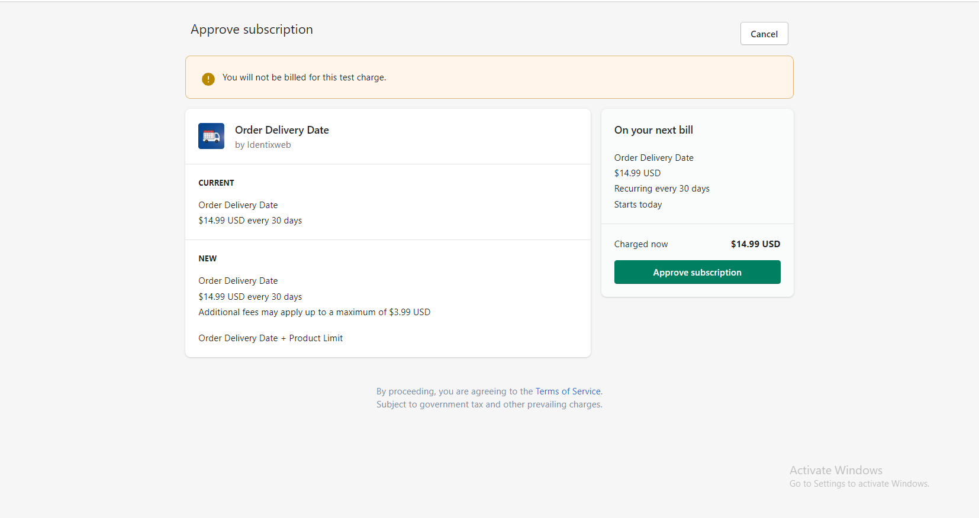Click 'Order Delivery Date + Product Limit' text
The width and height of the screenshot is (979, 518).
[270, 338]
